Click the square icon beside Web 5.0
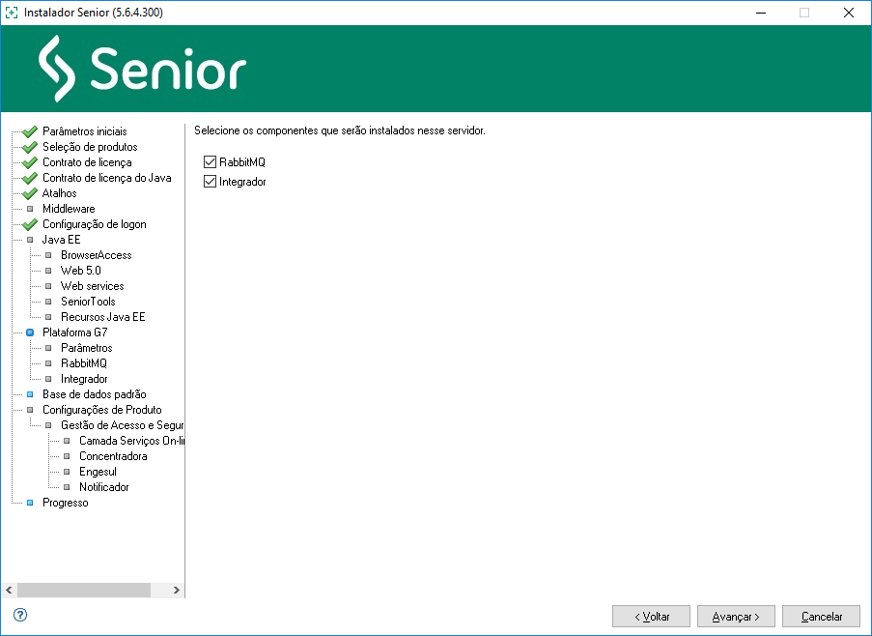The image size is (872, 636). pyautogui.click(x=48, y=271)
